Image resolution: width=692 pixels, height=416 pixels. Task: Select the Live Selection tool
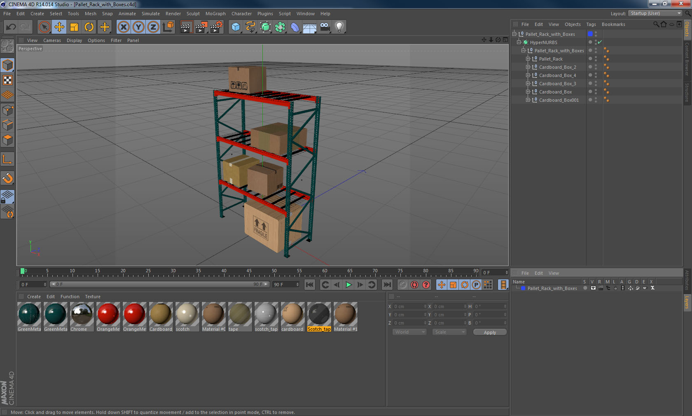(x=44, y=27)
